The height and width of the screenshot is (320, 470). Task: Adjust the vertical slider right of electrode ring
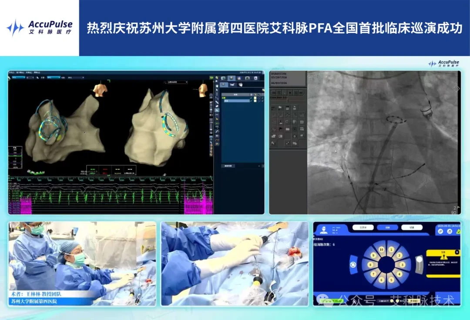click(x=419, y=265)
